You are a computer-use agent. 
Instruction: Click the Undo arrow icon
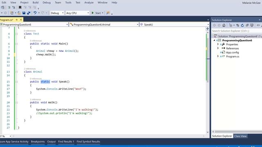[35, 13]
